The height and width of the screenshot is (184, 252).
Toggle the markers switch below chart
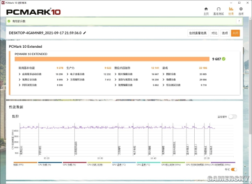click(x=234, y=169)
